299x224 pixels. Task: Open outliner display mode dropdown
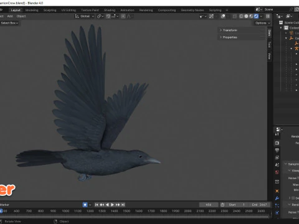(x=289, y=16)
